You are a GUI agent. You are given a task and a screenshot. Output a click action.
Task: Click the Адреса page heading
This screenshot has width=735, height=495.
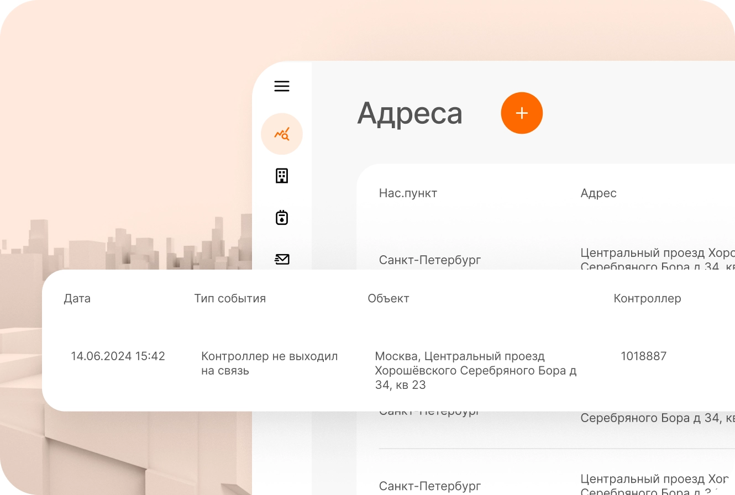click(x=410, y=113)
